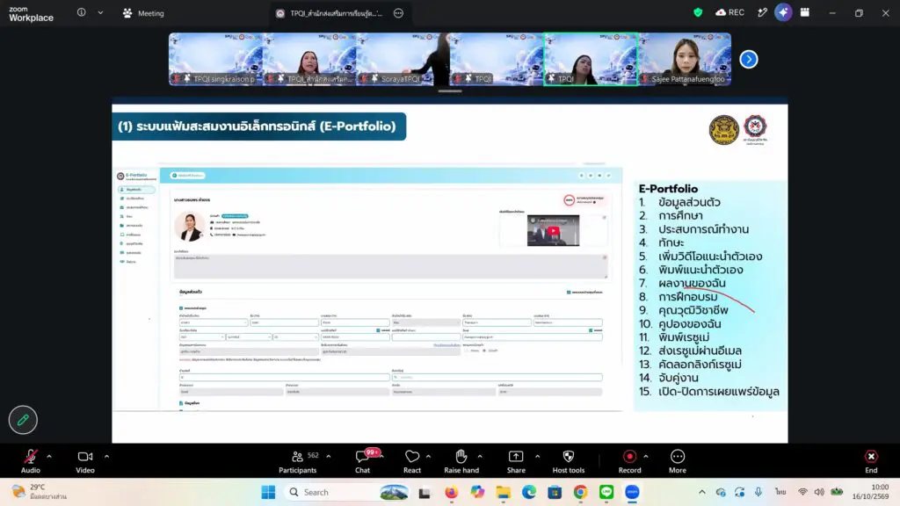
Task: Click the green encryption shield icon
Action: pos(698,12)
